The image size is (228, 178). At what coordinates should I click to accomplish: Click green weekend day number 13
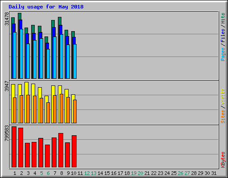point(94,173)
